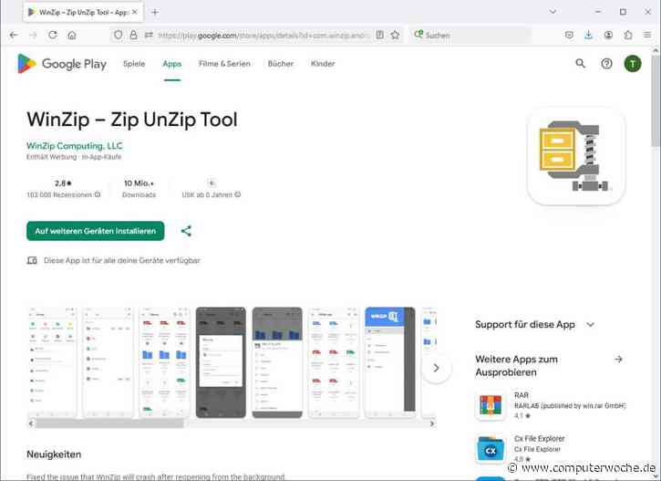This screenshot has width=661, height=481.
Task: Open the Filme & Serien tab
Action: (x=222, y=64)
